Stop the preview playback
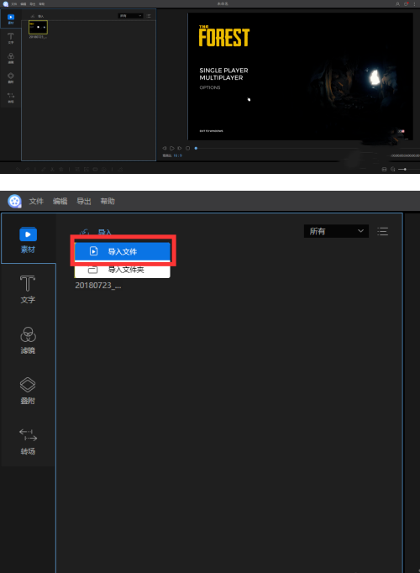 [x=187, y=148]
